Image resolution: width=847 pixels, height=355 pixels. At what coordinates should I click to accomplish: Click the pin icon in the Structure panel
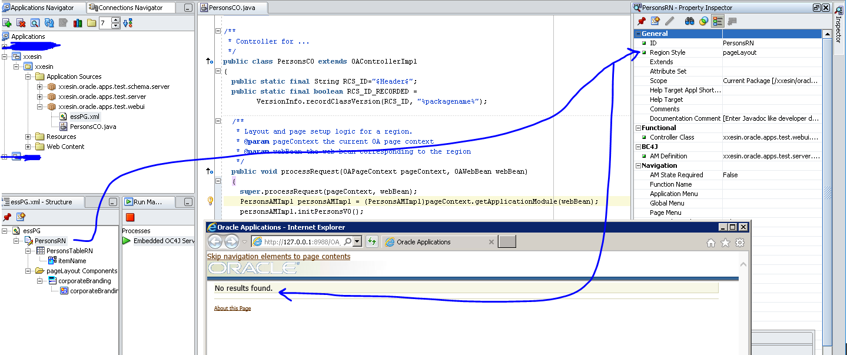point(7,217)
